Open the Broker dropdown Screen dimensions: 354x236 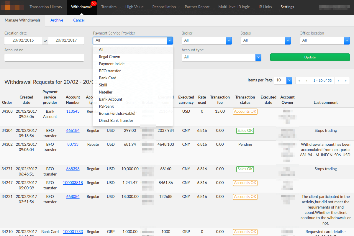(x=207, y=40)
